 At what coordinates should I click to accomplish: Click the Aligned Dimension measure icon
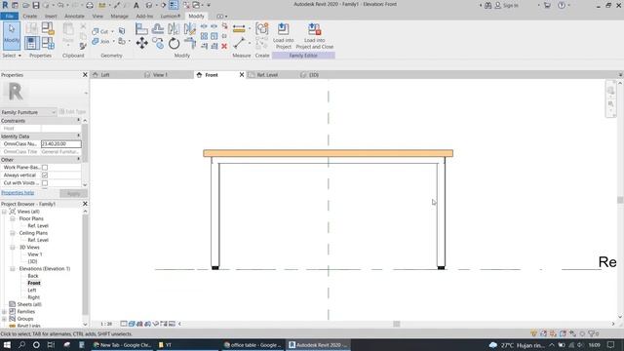239,28
